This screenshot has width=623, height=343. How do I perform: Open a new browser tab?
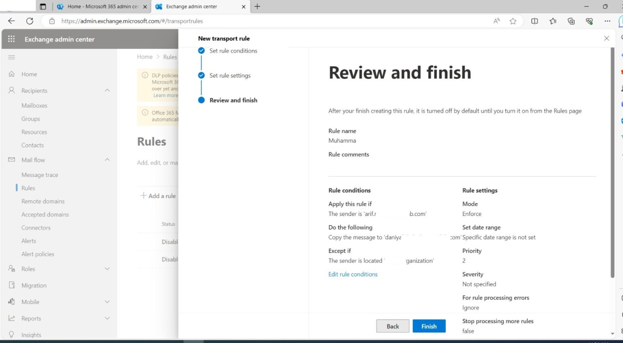click(257, 6)
